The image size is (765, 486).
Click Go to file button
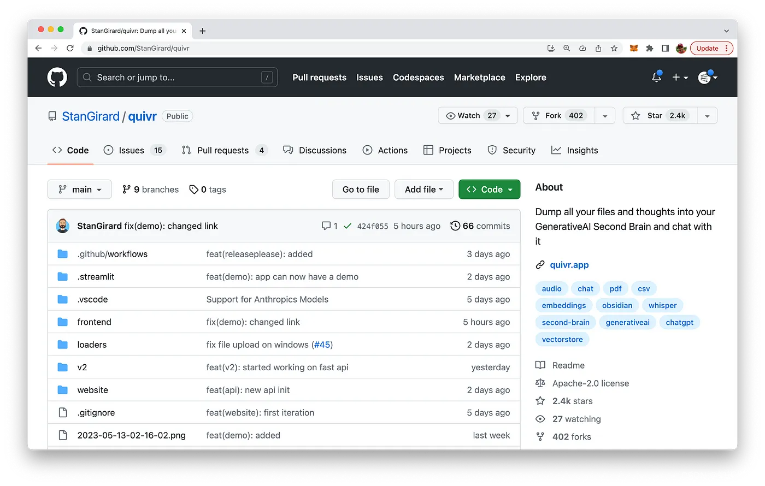click(361, 189)
